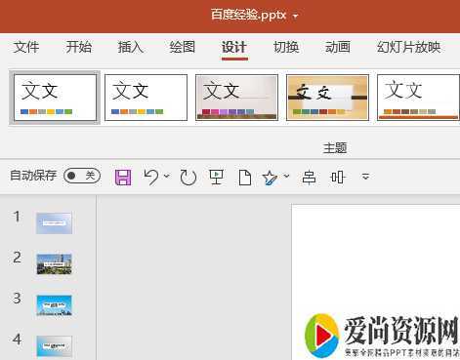Open the file name dropdown arrow in title bar
This screenshot has height=360, width=460.
pos(296,16)
